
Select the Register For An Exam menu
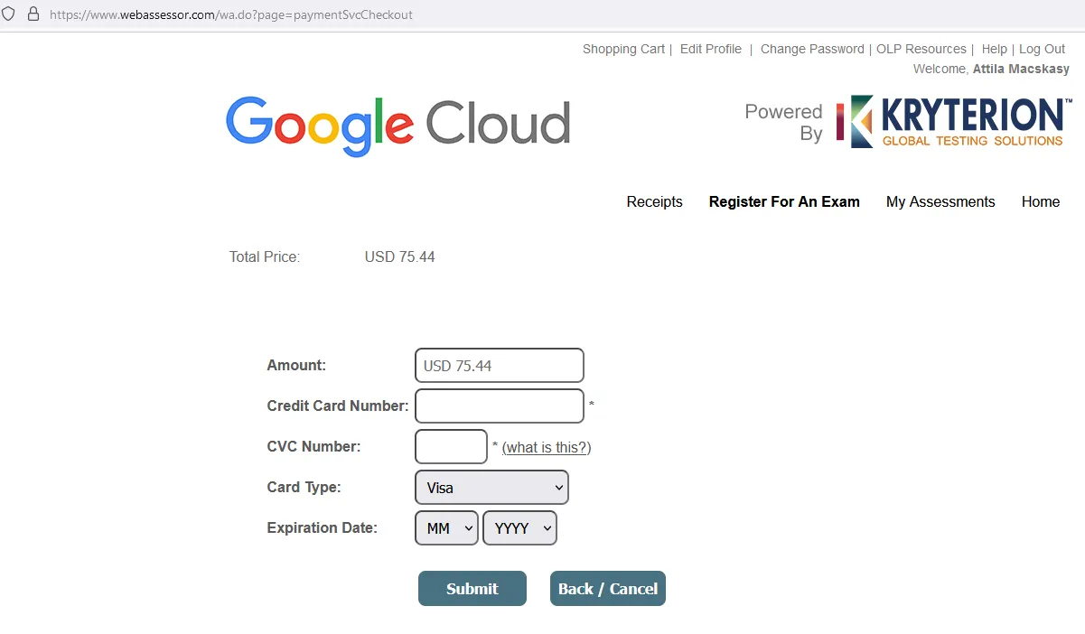click(784, 201)
